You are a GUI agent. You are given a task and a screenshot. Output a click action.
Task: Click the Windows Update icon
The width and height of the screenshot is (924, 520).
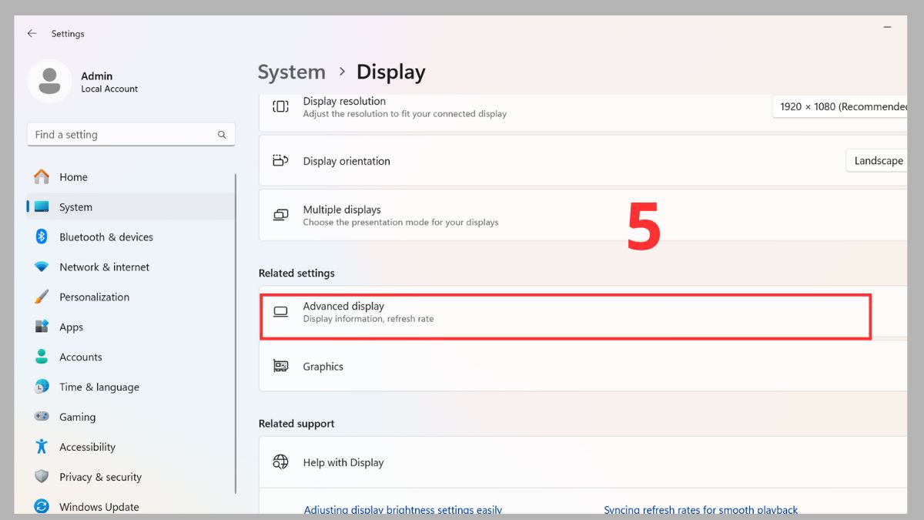point(42,507)
